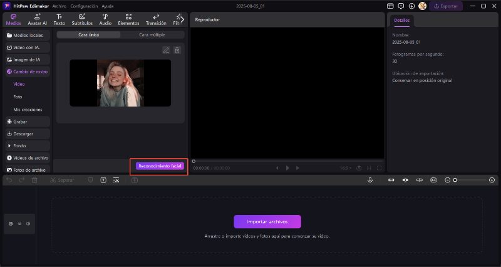Open the Grabar option
The image size is (501, 267).
(x=28, y=122)
